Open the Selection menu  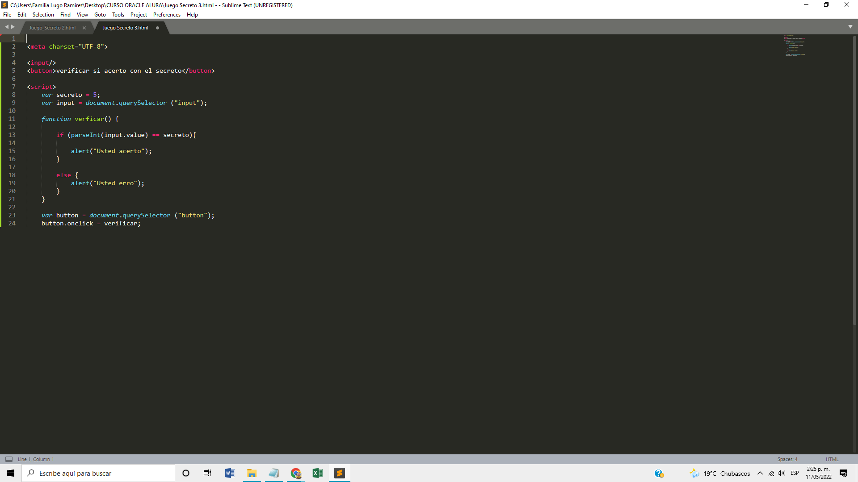(43, 15)
